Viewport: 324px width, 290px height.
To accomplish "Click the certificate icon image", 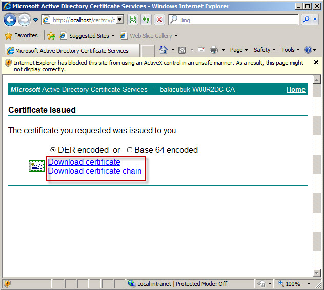I will click(37, 166).
